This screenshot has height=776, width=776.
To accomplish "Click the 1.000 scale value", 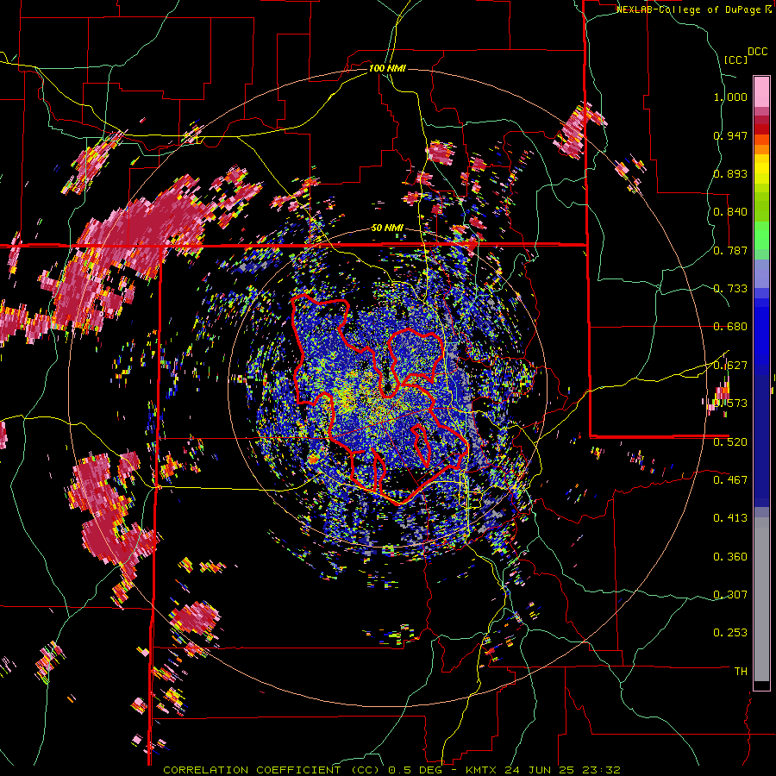I will (730, 97).
